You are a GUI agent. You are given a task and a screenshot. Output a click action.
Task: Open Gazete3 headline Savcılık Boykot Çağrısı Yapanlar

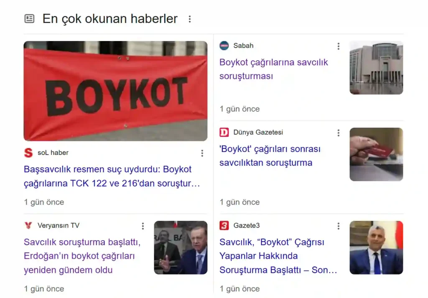point(278,256)
